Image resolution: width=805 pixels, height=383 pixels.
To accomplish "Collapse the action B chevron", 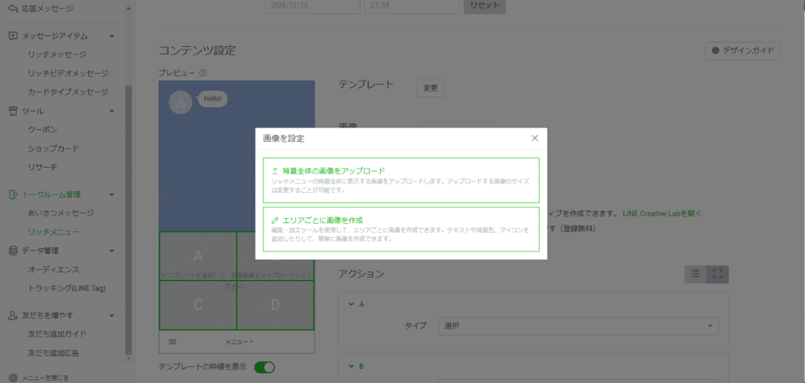I will [351, 366].
